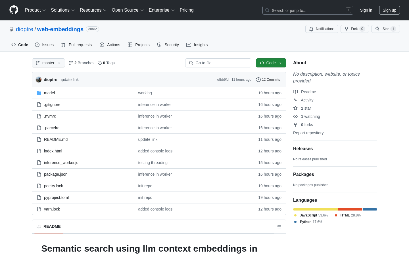Click the yarn.lock file icon
The image size is (409, 255).
39,209
